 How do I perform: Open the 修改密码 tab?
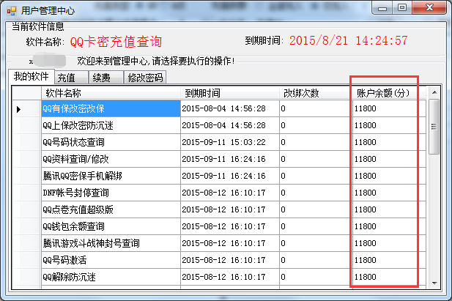point(145,78)
